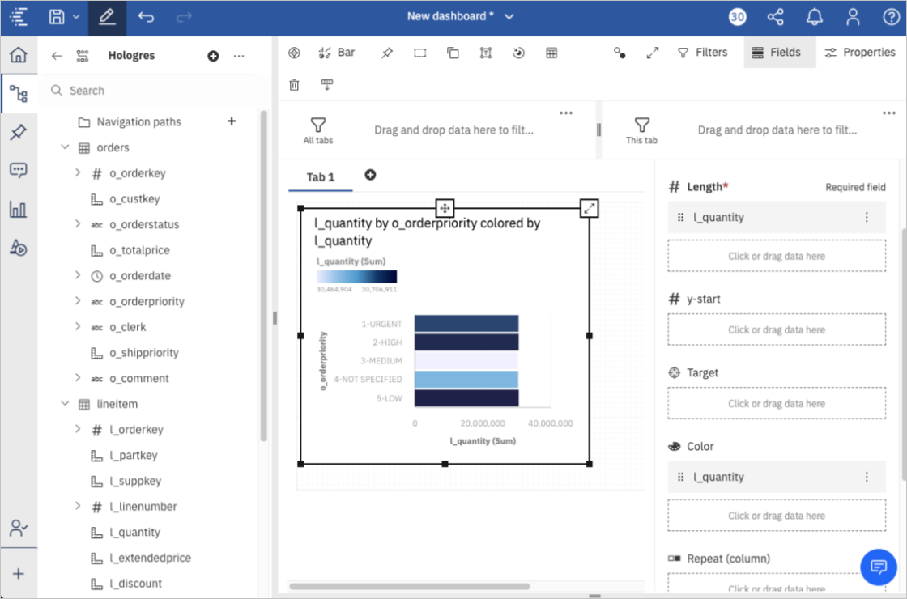The image size is (907, 599).
Task: Click the chart expand corner icon
Action: coord(589,208)
